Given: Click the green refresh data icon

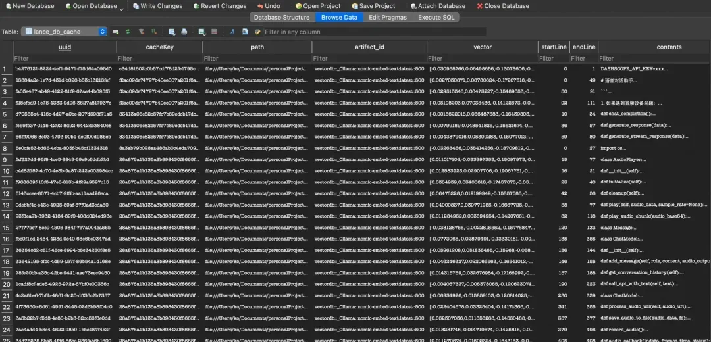Looking at the screenshot, I should point(128,32).
